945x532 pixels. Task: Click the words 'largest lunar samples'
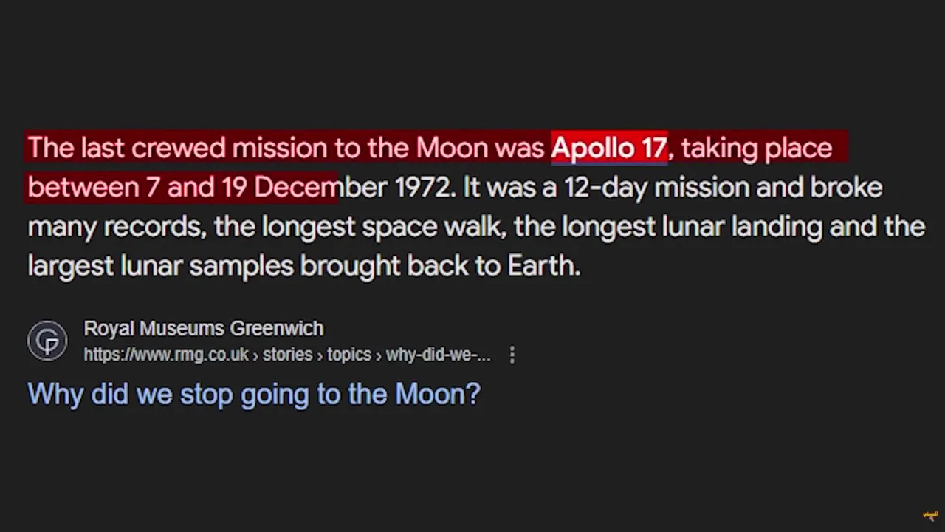pos(160,265)
